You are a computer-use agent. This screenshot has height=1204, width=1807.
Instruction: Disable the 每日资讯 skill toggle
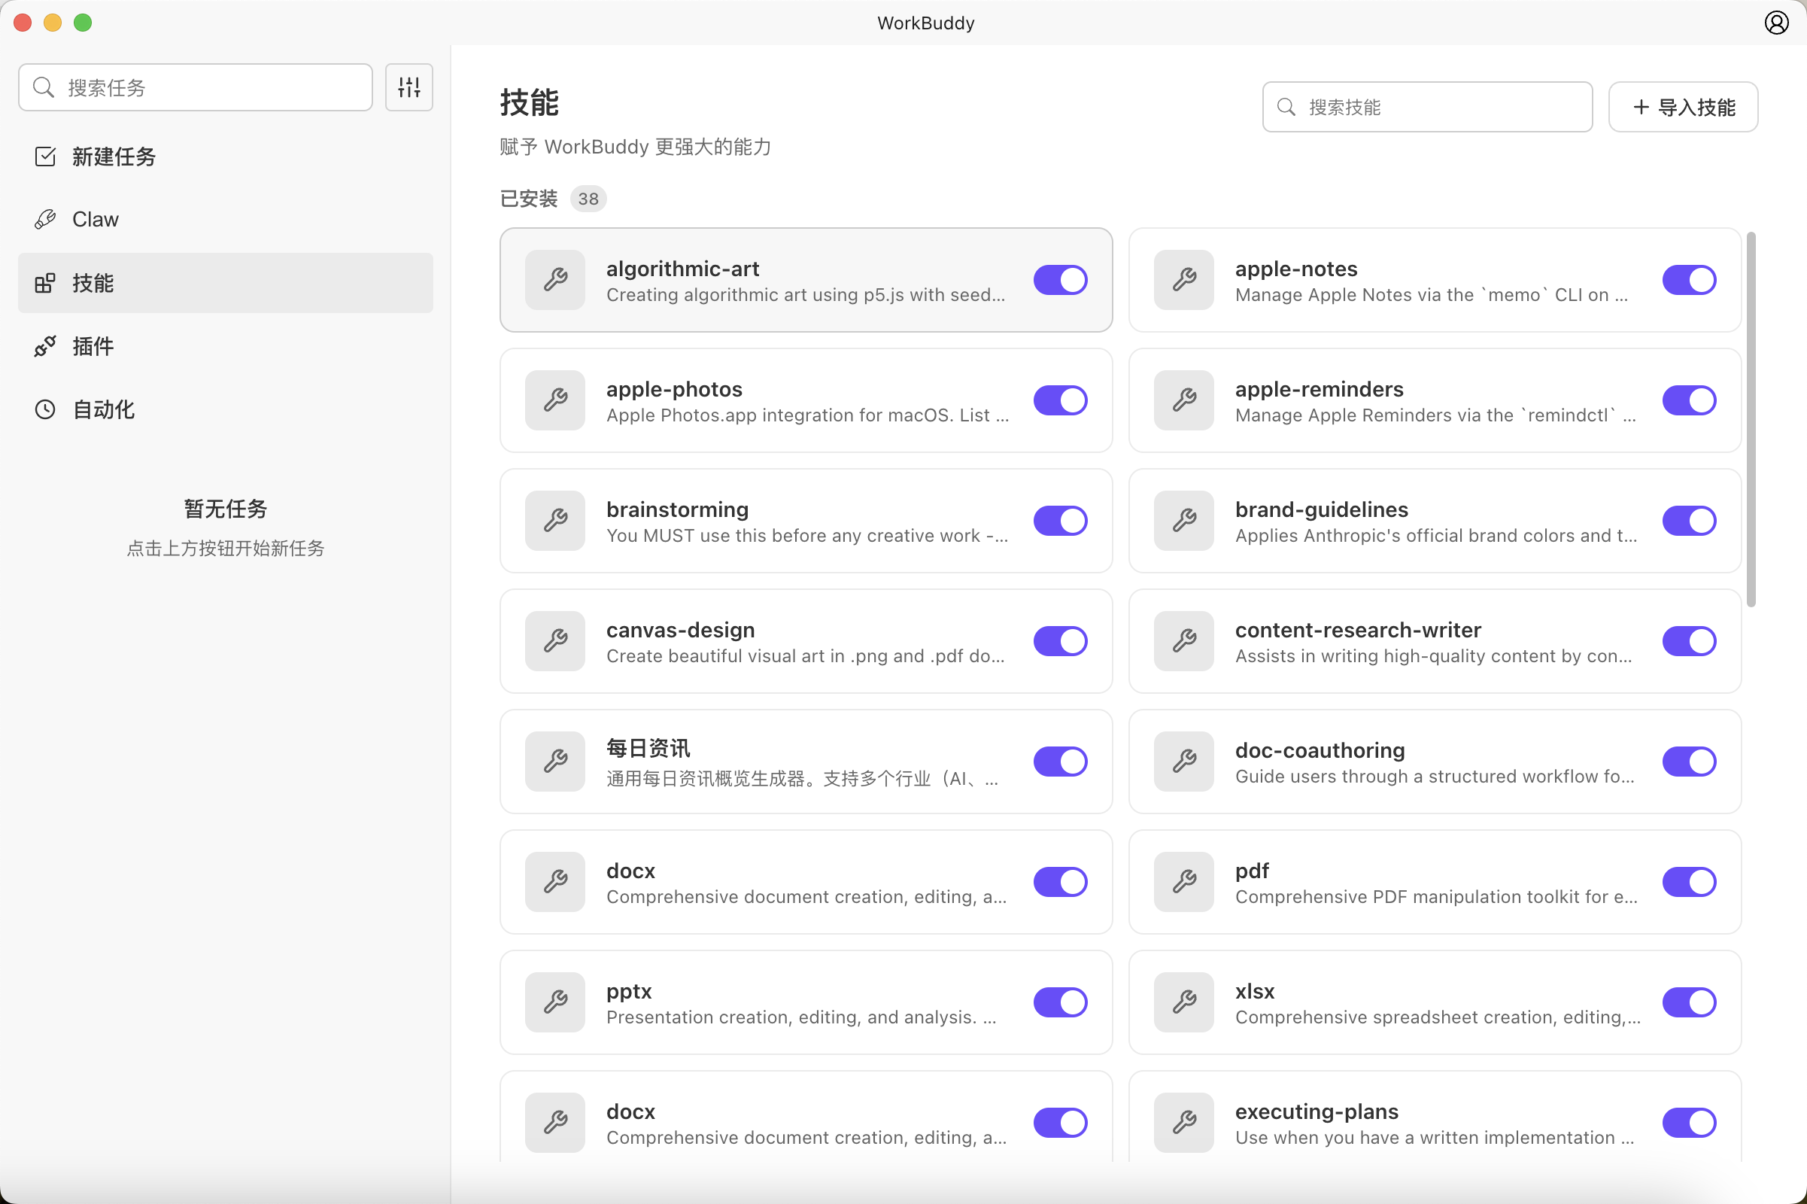click(1060, 762)
